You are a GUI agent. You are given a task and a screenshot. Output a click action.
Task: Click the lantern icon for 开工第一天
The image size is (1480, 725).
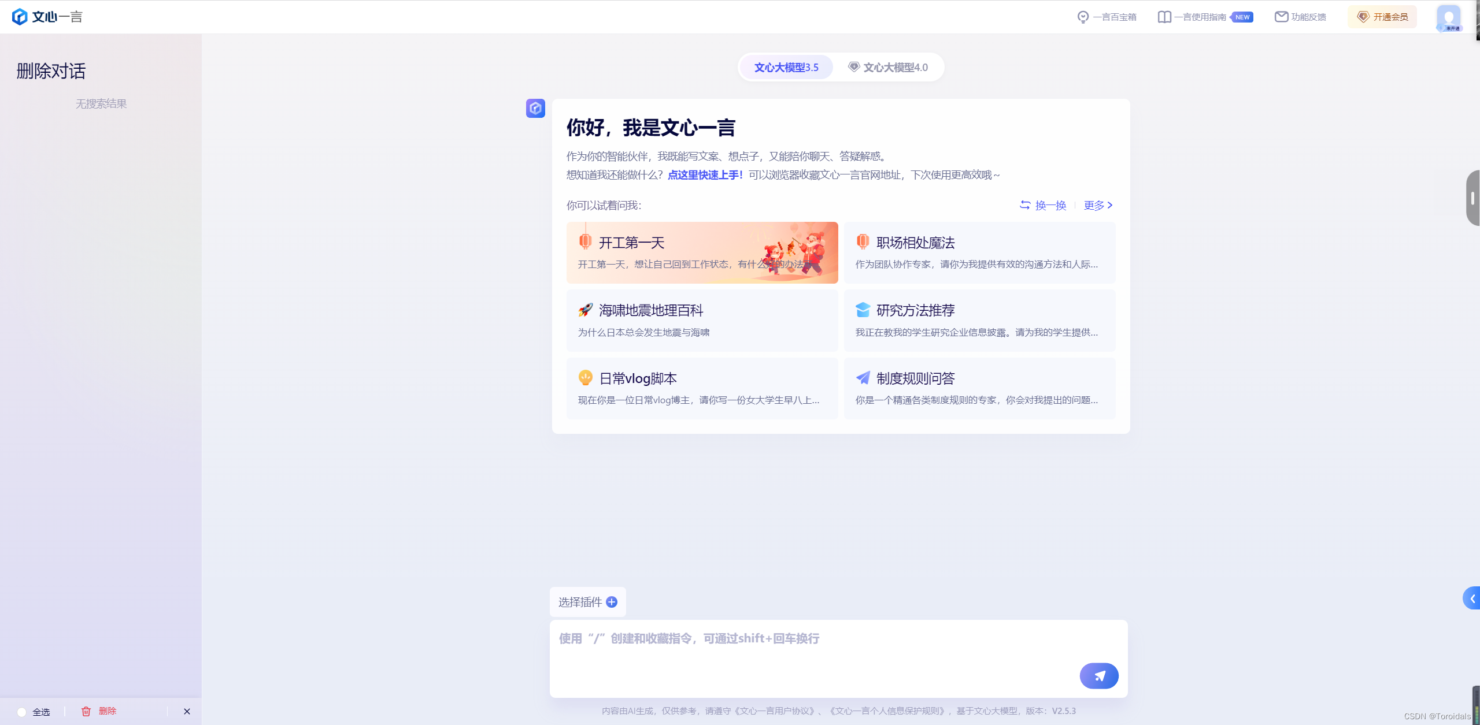(x=586, y=241)
